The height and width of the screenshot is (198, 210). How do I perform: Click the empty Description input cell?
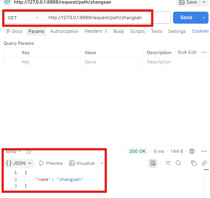(176, 62)
